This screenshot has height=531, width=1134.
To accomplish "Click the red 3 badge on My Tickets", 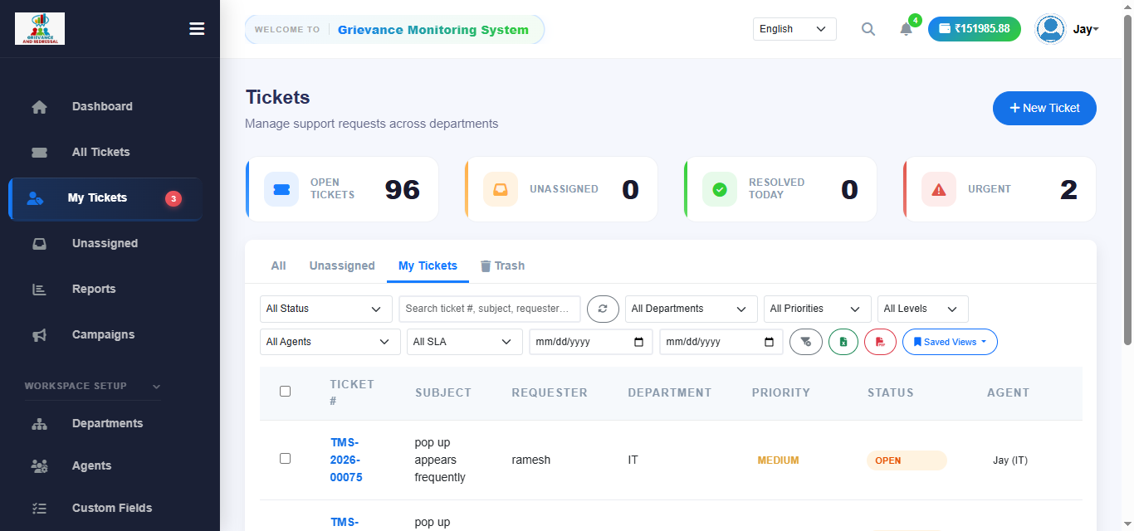I will pos(173,198).
